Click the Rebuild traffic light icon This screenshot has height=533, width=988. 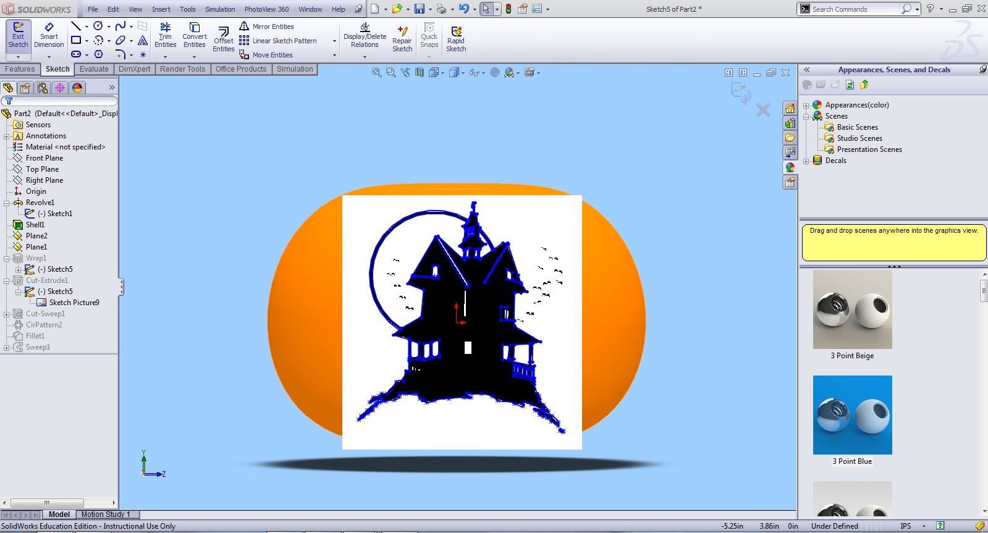point(509,9)
